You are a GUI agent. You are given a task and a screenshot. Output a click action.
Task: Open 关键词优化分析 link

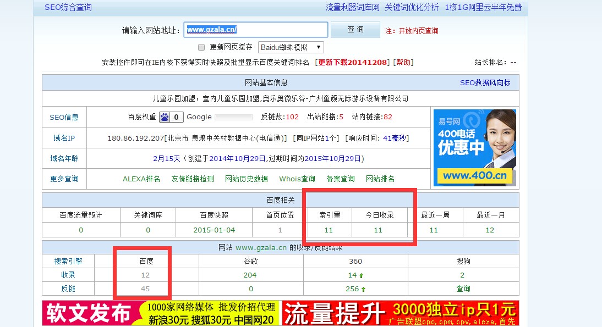[412, 8]
